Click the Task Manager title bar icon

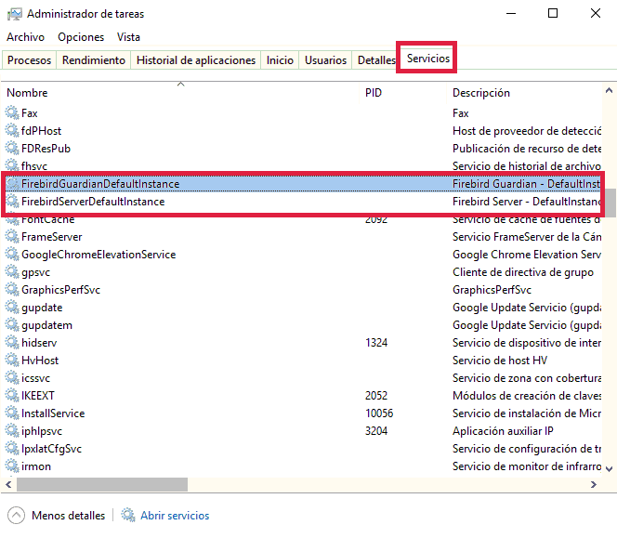13,14
